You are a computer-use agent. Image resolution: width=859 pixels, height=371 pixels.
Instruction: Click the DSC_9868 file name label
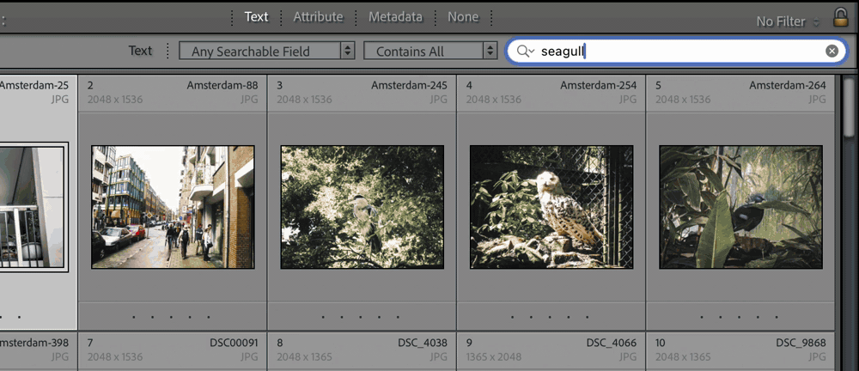click(x=801, y=343)
